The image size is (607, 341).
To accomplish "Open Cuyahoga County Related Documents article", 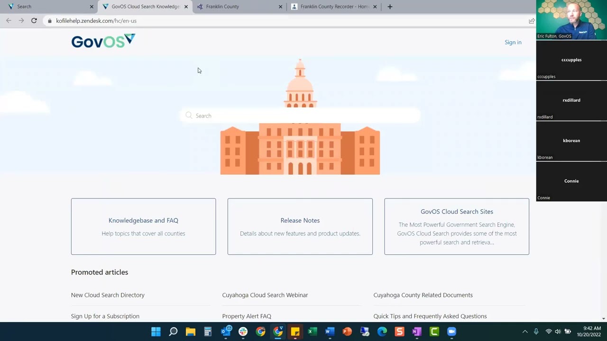I will [423, 295].
